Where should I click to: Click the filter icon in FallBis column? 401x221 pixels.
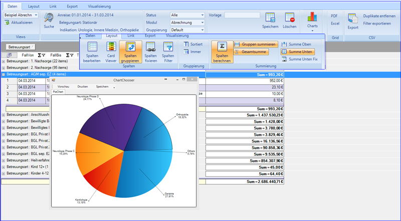pyautogui.click(x=72, y=55)
